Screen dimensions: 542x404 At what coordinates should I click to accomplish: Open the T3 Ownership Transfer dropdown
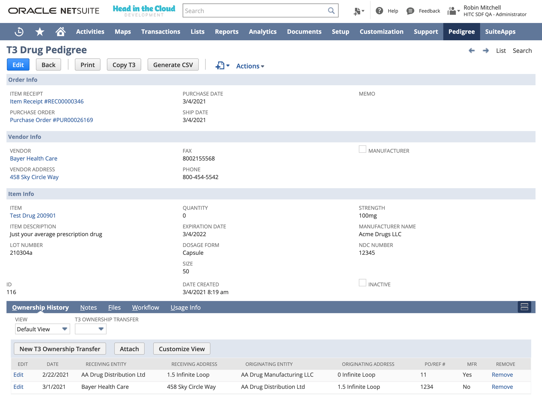[x=90, y=329]
